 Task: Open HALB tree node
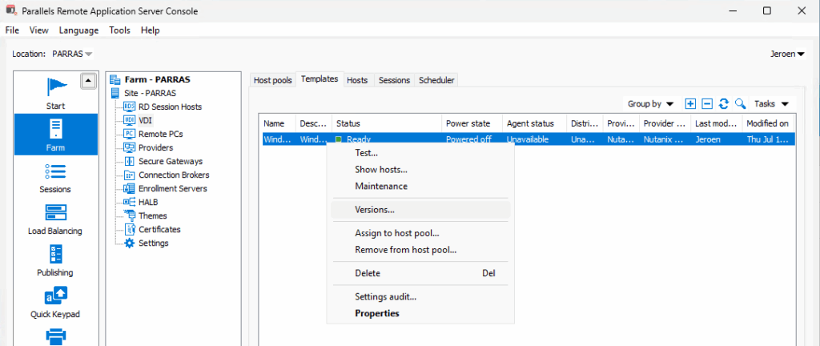pos(148,202)
